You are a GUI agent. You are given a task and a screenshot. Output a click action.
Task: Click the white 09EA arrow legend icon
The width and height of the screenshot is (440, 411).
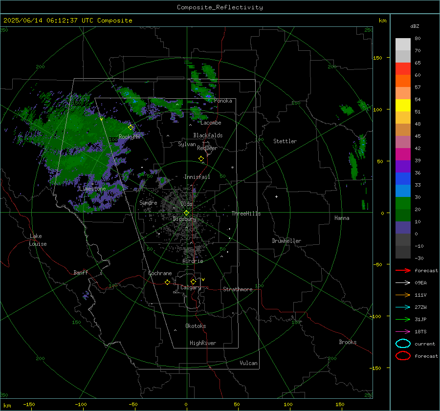click(403, 282)
